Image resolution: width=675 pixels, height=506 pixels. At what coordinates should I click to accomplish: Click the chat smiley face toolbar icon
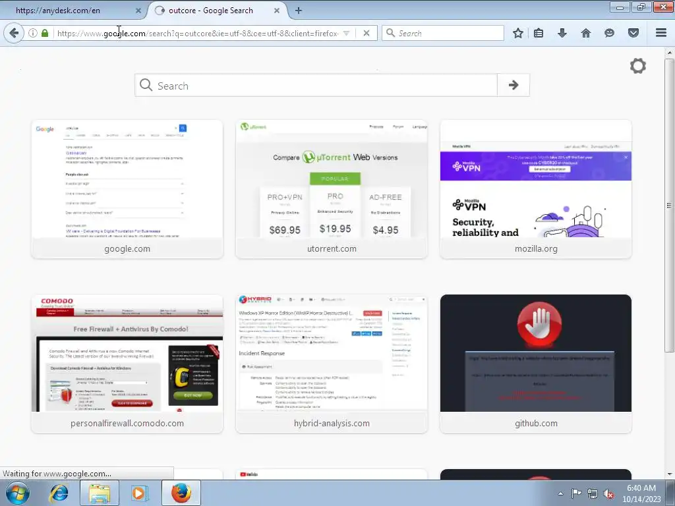609,33
